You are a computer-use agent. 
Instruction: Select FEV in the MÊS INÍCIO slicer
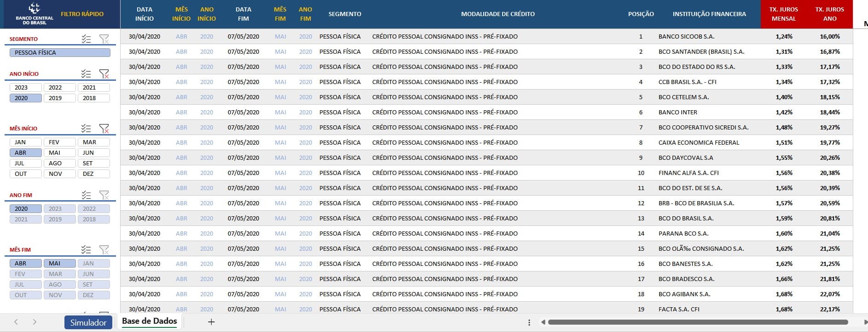60,142
